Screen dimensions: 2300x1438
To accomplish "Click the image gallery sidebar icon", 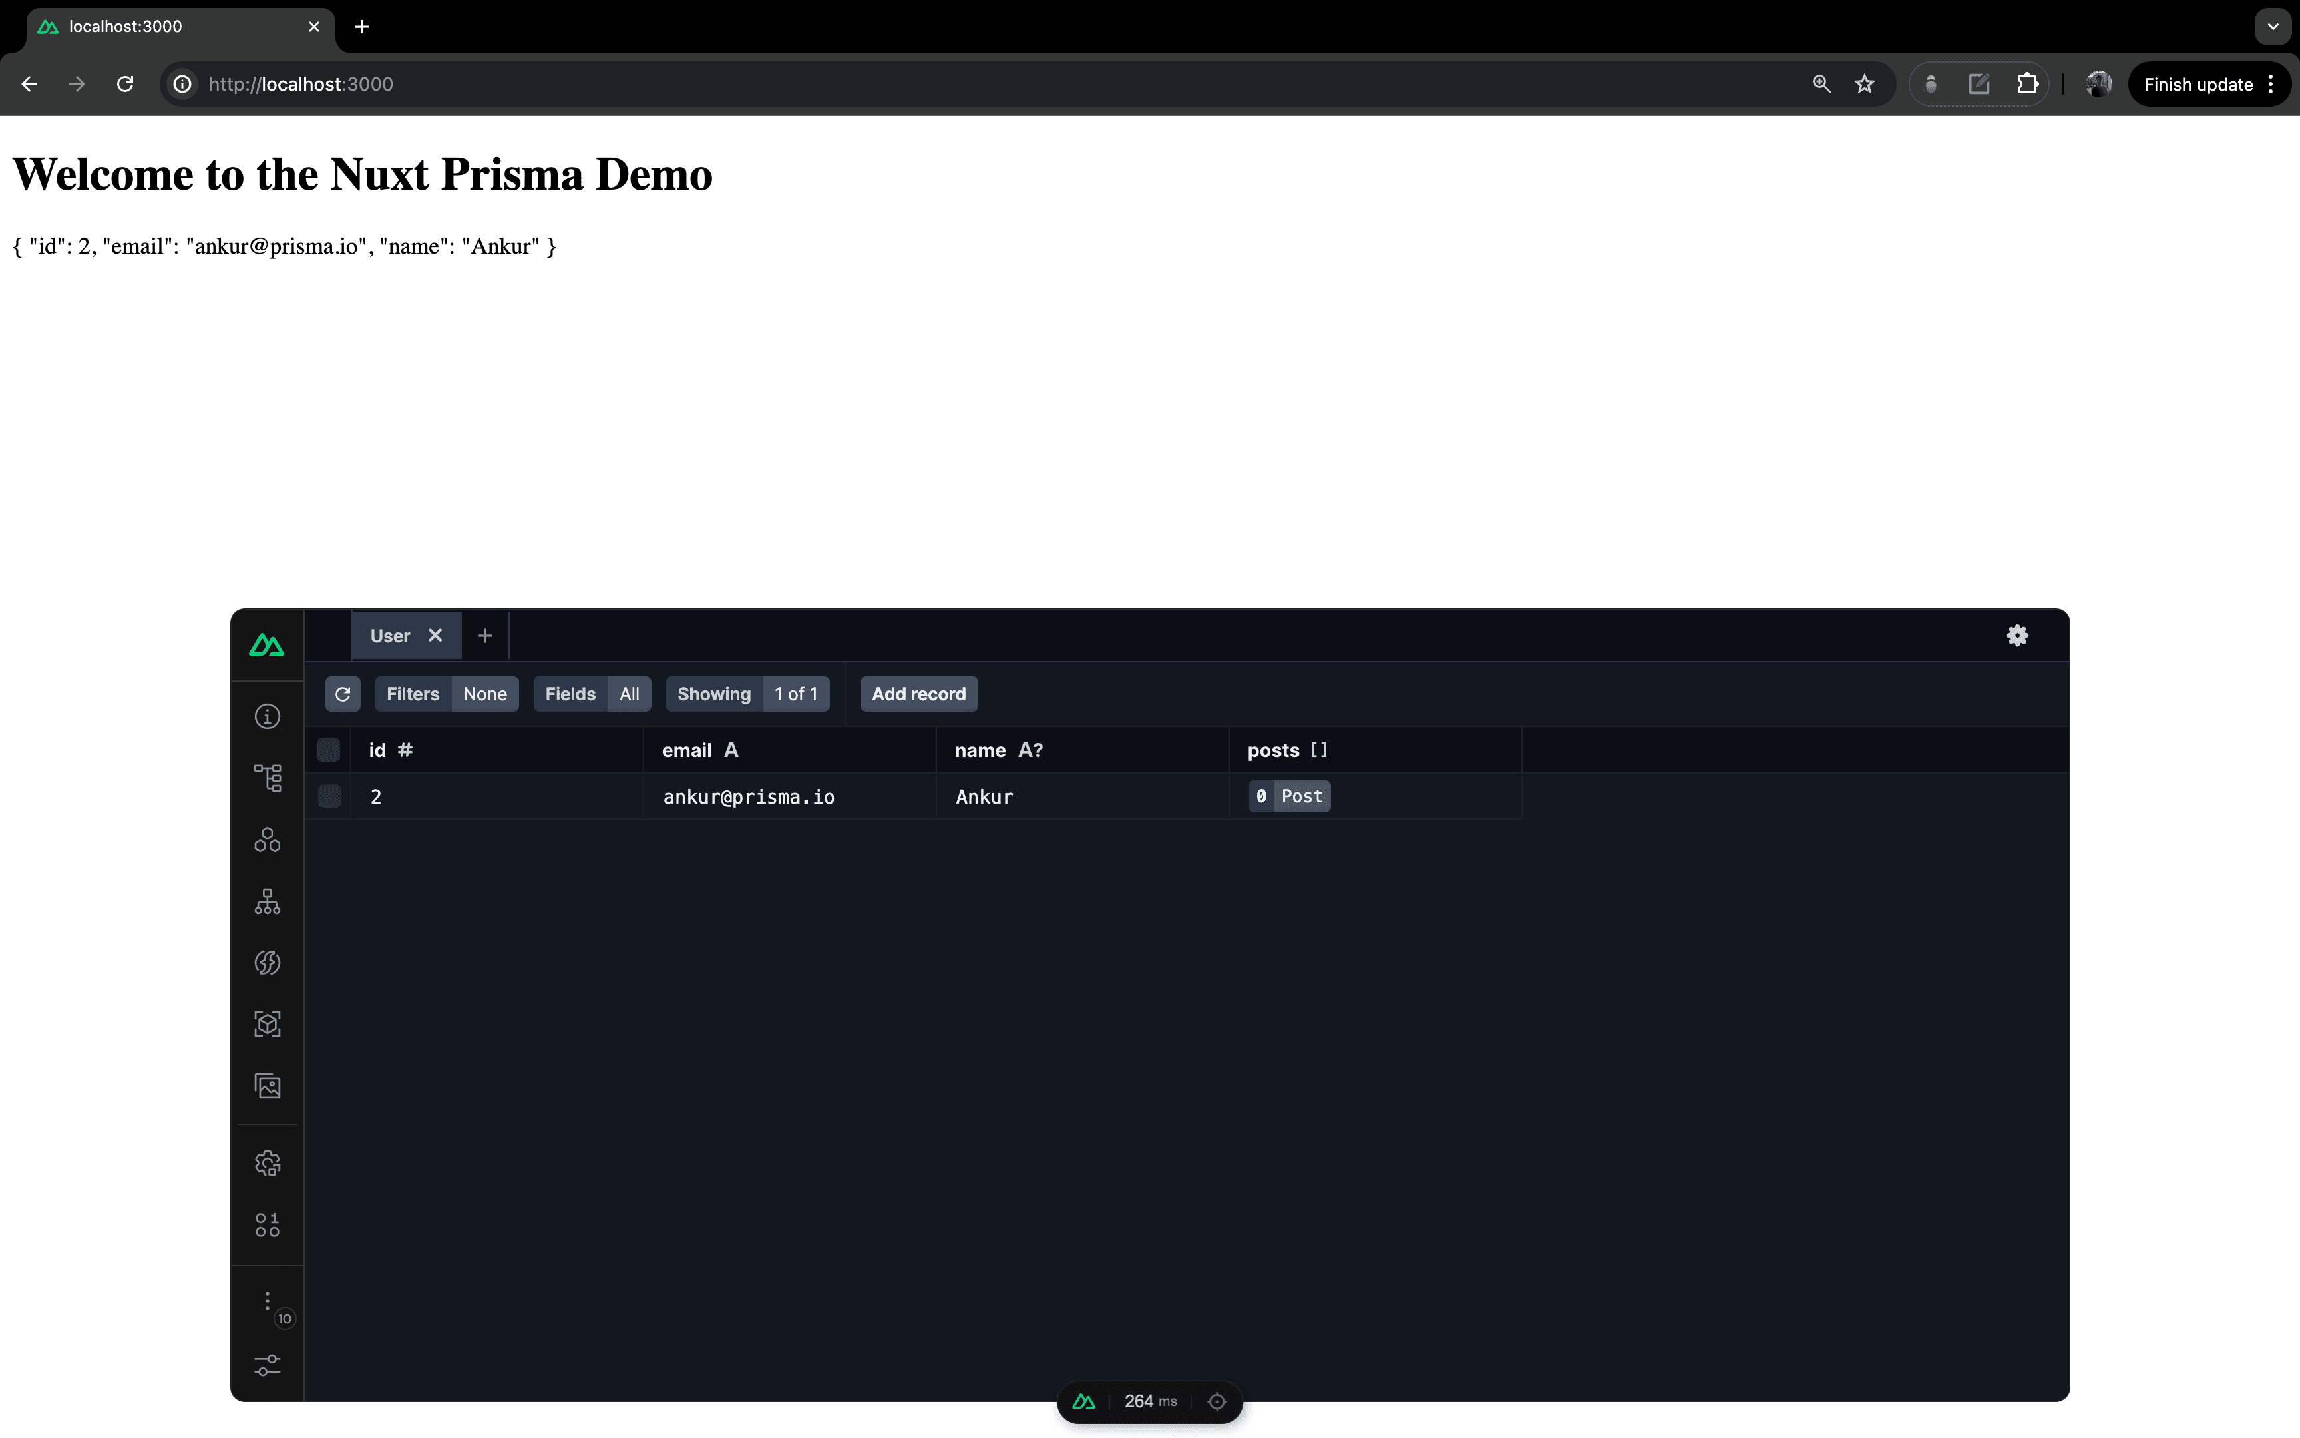I will coord(267,1085).
